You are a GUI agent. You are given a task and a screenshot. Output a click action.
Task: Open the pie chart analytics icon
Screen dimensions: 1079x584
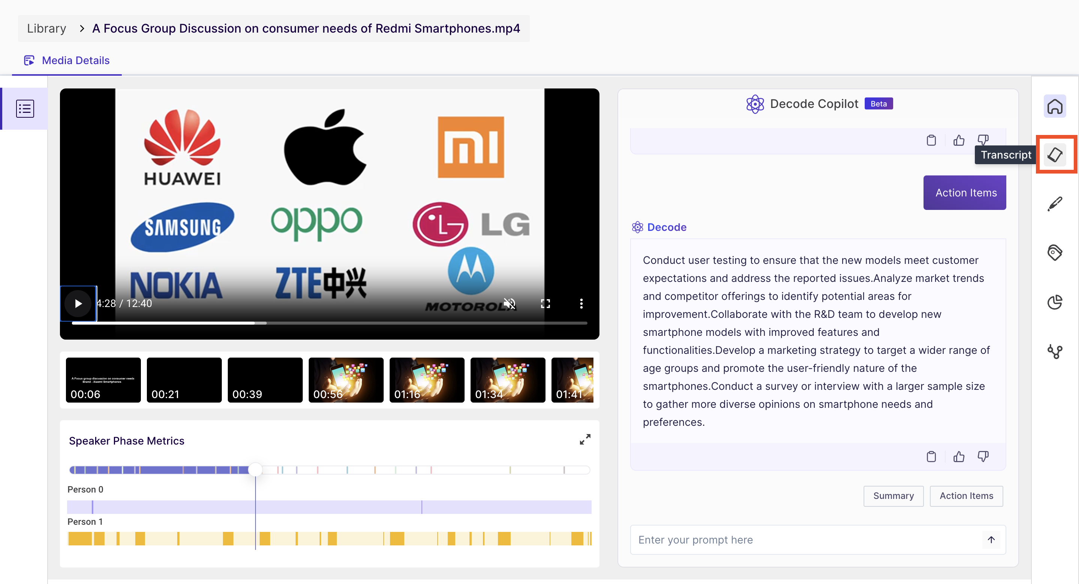coord(1054,302)
